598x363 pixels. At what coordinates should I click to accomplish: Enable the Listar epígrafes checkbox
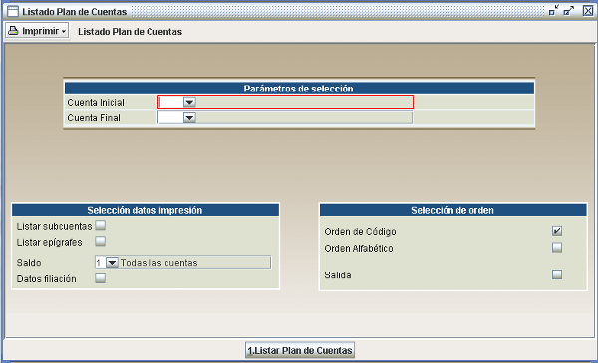click(x=101, y=241)
